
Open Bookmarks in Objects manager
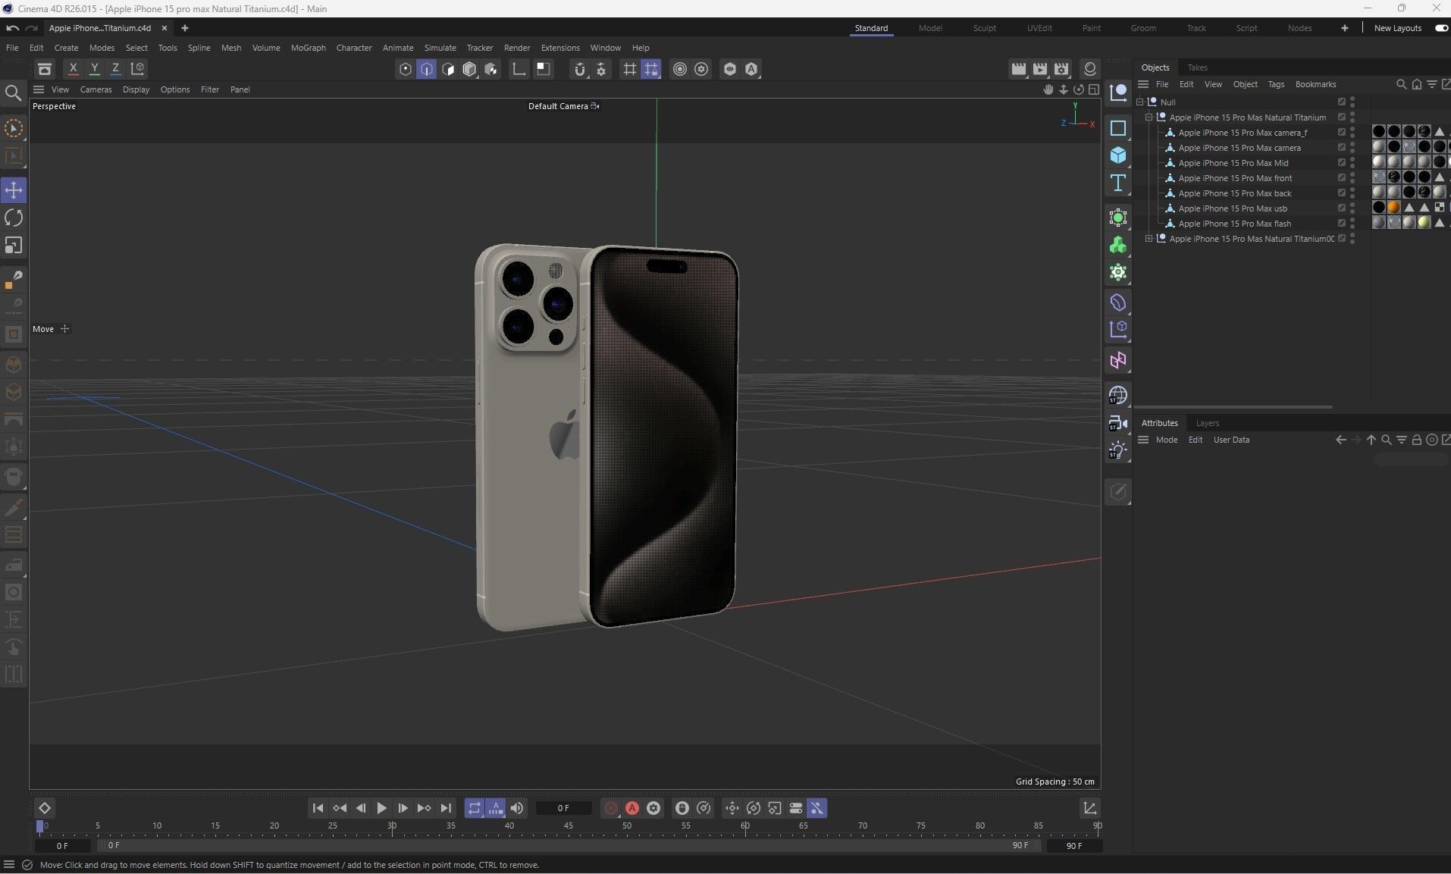(1315, 84)
